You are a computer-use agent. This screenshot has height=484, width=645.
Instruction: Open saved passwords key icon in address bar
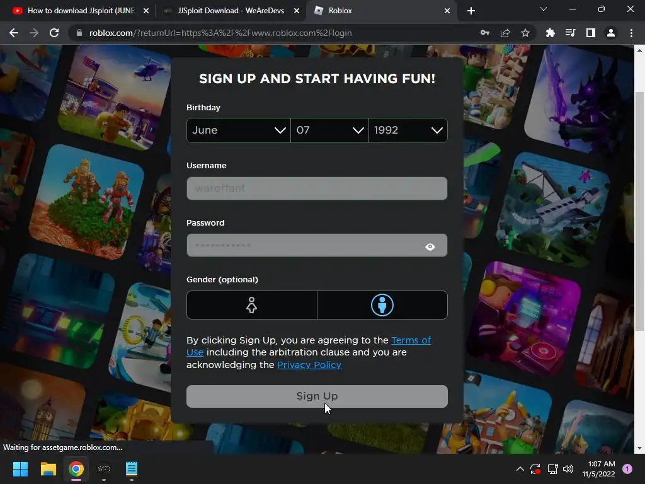tap(485, 33)
